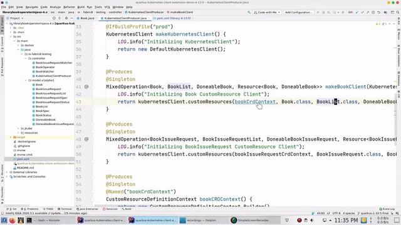Open bash Konsole taskbar entry
The height and width of the screenshot is (225, 401).
point(50,220)
